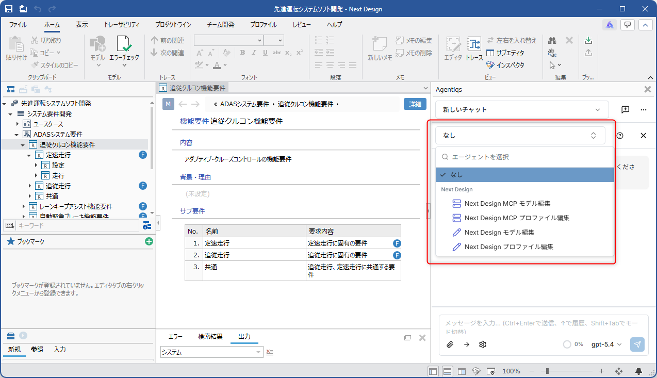The width and height of the screenshot is (657, 378).
Task: Toggle the settings window status bar icon
Action: pyautogui.click(x=491, y=371)
